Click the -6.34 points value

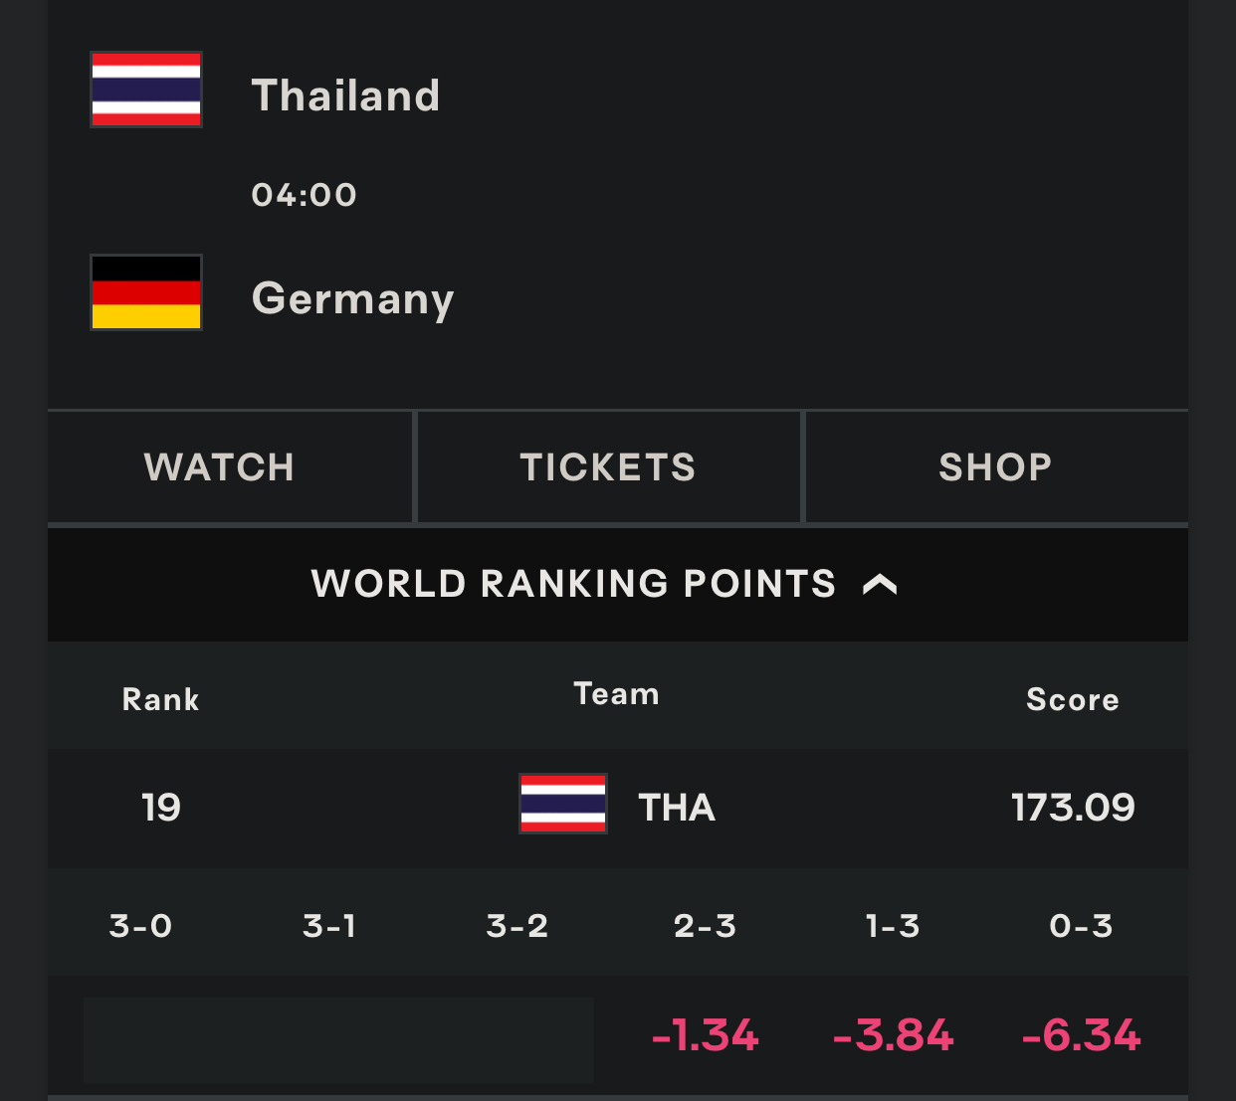tap(1081, 1035)
